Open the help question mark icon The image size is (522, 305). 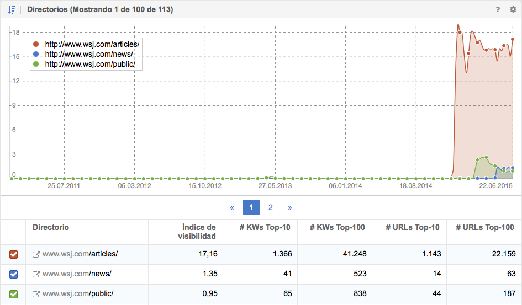click(498, 9)
